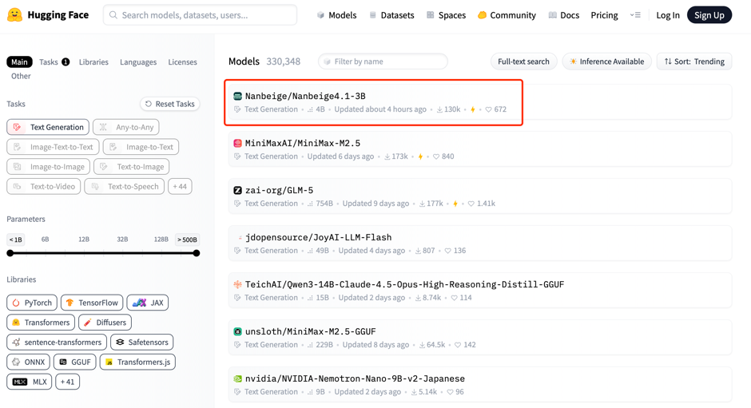This screenshot has width=751, height=408.
Task: Expand the +44 more tasks list
Action: pyautogui.click(x=180, y=186)
